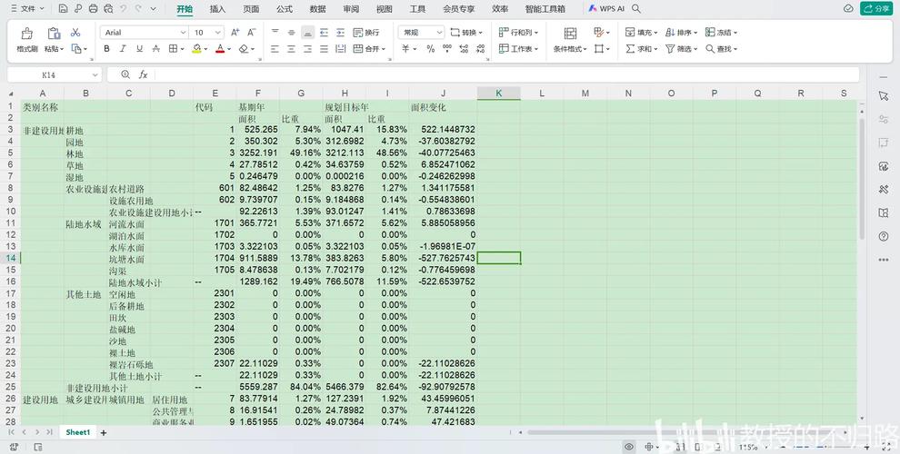Switch to the 数据 Data tab
Image resolution: width=900 pixels, height=454 pixels.
[317, 8]
